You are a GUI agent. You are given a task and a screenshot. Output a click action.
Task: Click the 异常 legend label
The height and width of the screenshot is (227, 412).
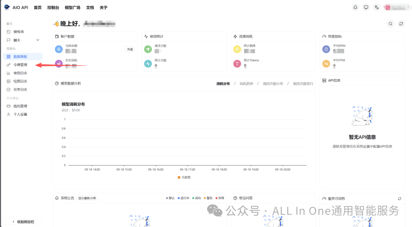[x=220, y=198]
